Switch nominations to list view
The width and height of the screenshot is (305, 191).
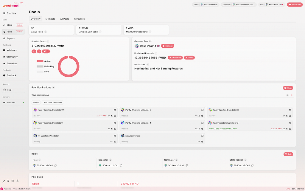(287, 95)
